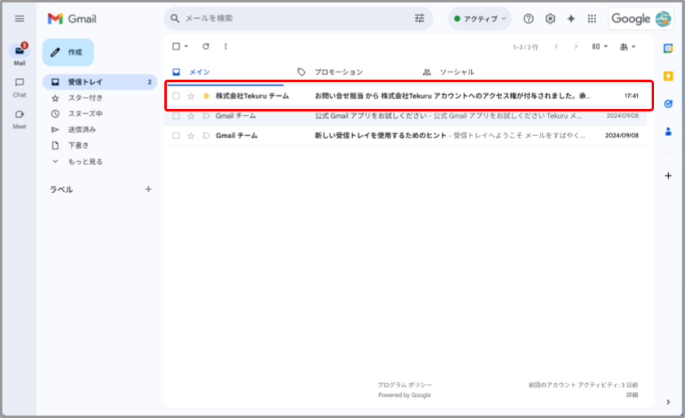Open the select-all dropdown arrow
This screenshot has height=418, width=685.
186,46
